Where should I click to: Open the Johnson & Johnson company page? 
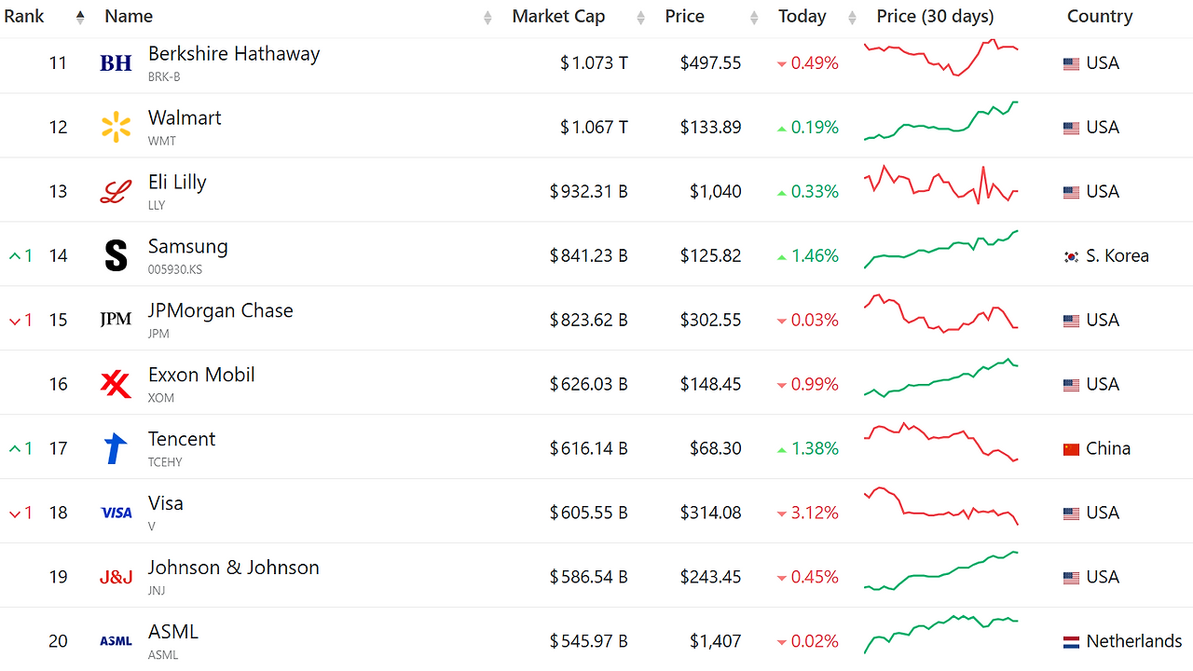[x=233, y=568]
